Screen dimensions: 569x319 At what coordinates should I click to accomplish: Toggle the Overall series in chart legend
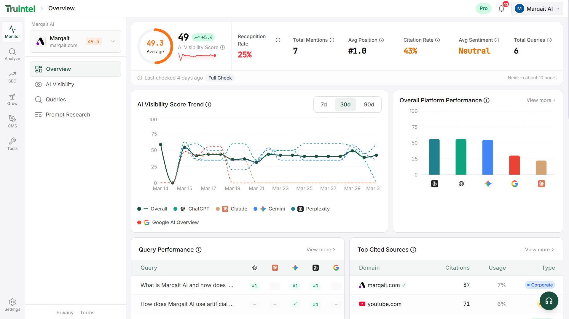coord(152,209)
